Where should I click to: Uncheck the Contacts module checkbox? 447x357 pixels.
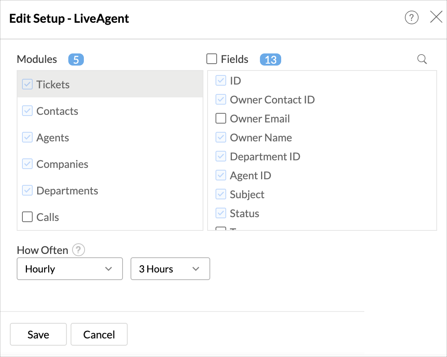click(x=27, y=111)
